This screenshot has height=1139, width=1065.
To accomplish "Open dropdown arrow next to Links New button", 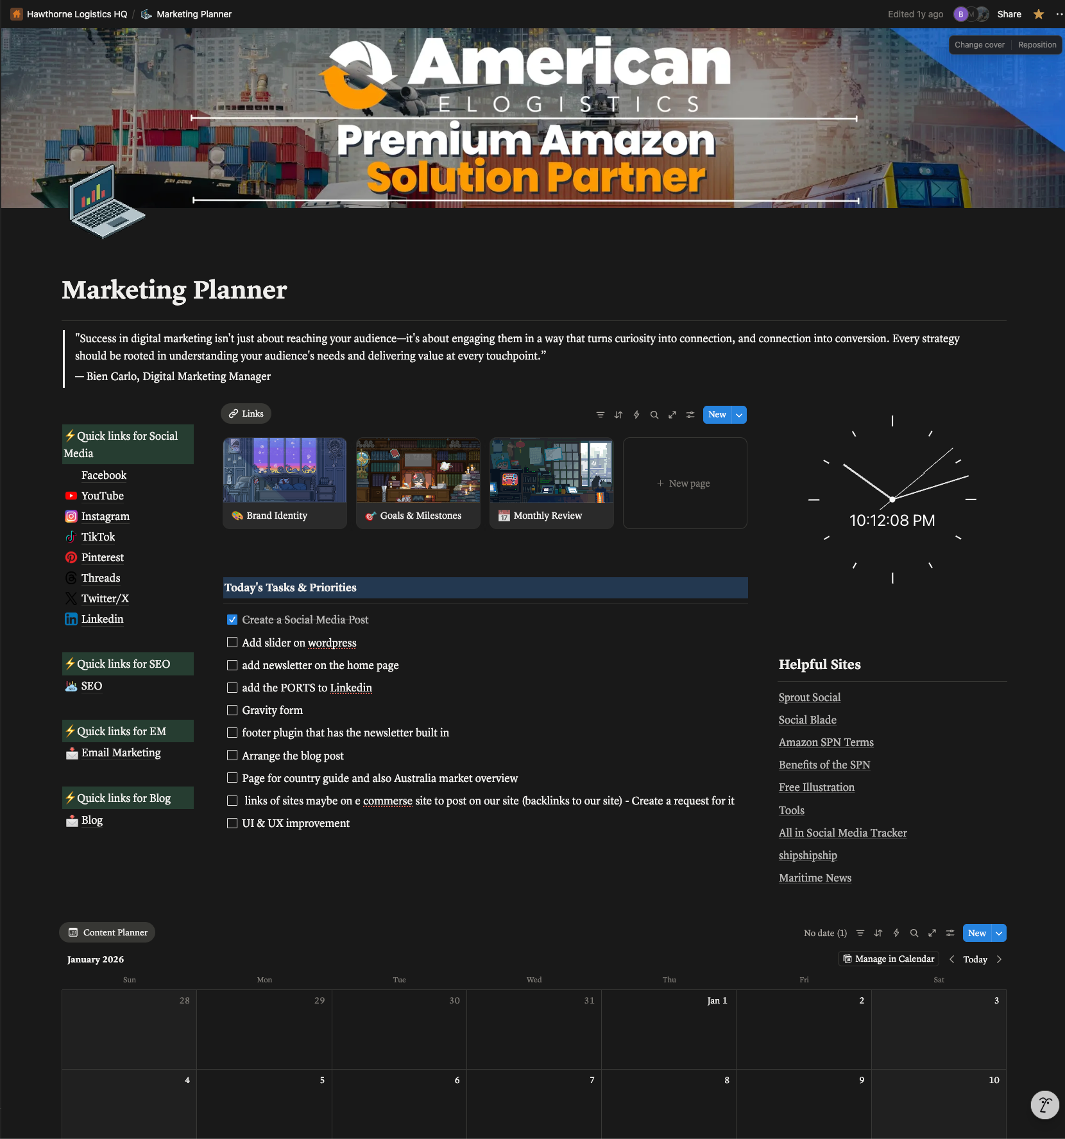I will (739, 415).
